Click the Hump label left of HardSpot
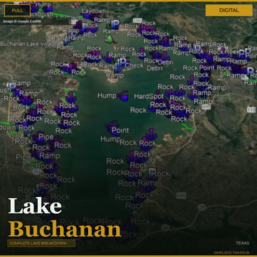Image resolution: width=257 pixels, height=257 pixels. 107,95
